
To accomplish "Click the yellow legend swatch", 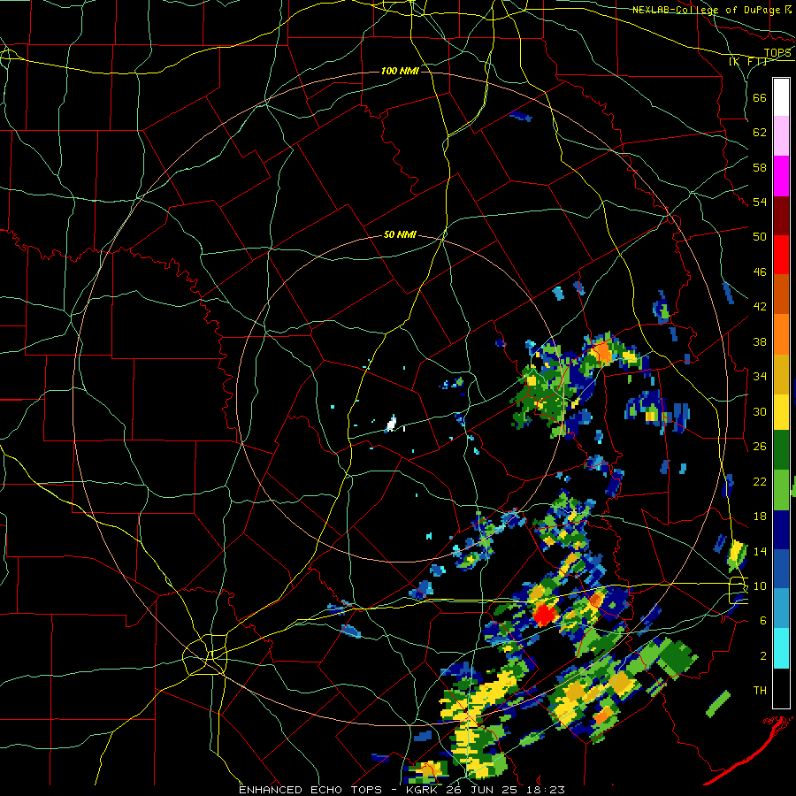I will (x=781, y=412).
